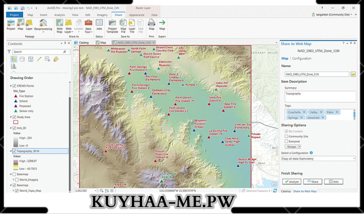
Task: List by Drawing Order icon in Contents
Action: [x=14, y=59]
